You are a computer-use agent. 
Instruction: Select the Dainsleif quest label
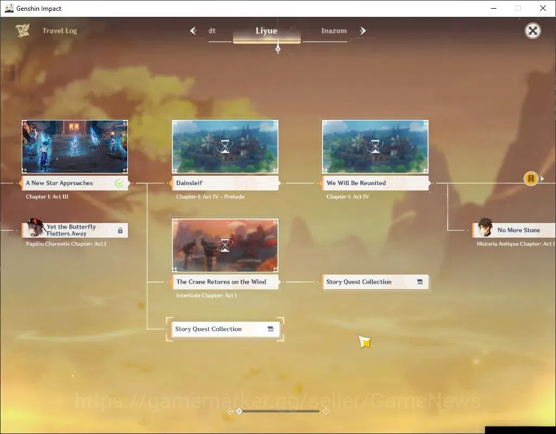[x=226, y=183]
